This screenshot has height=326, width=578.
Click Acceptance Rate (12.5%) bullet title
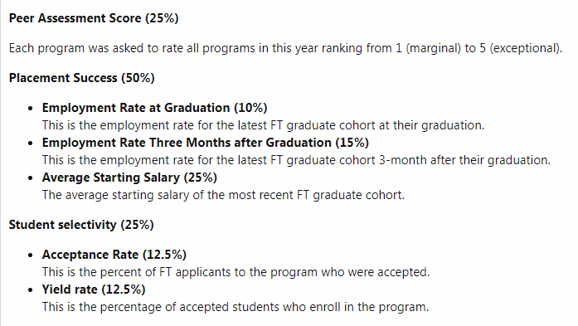pyautogui.click(x=114, y=255)
